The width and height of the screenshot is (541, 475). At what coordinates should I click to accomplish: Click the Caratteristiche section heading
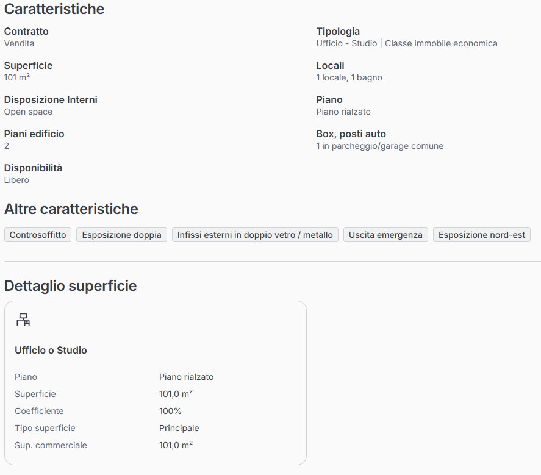(54, 9)
